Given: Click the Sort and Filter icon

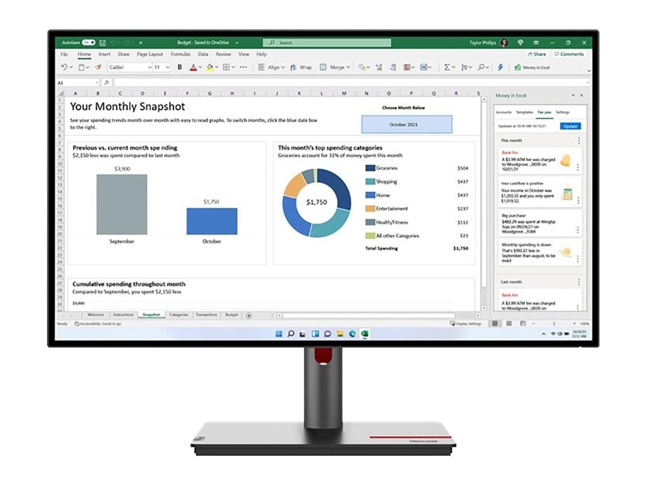Looking at the screenshot, I should (464, 67).
